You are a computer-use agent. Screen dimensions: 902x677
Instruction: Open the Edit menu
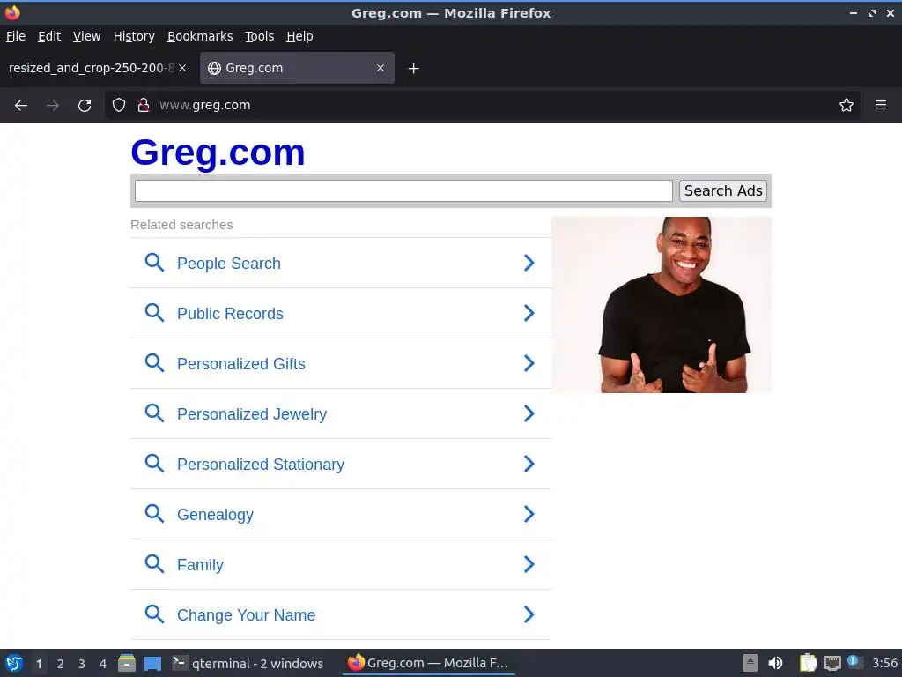[x=49, y=36]
